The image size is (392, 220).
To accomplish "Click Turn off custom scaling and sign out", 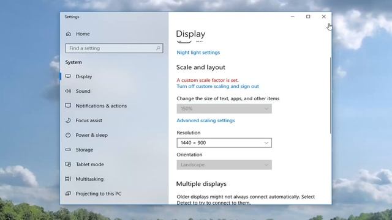I will pyautogui.click(x=218, y=86).
